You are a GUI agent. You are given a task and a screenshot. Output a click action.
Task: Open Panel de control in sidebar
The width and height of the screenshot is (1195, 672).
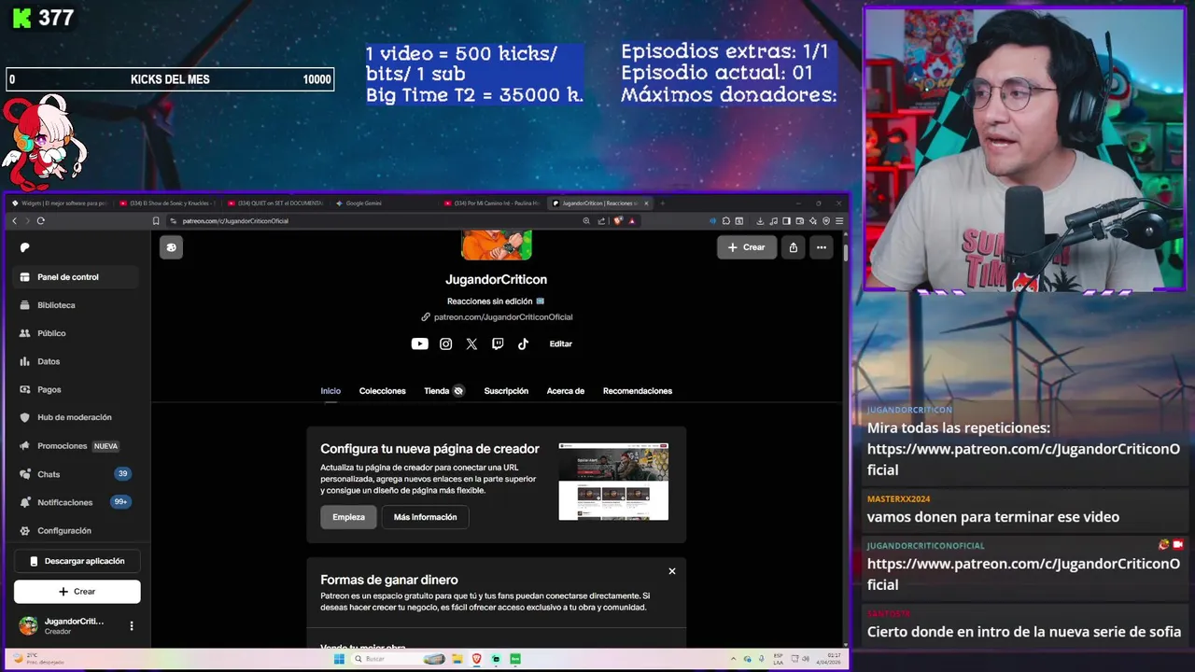tap(77, 277)
